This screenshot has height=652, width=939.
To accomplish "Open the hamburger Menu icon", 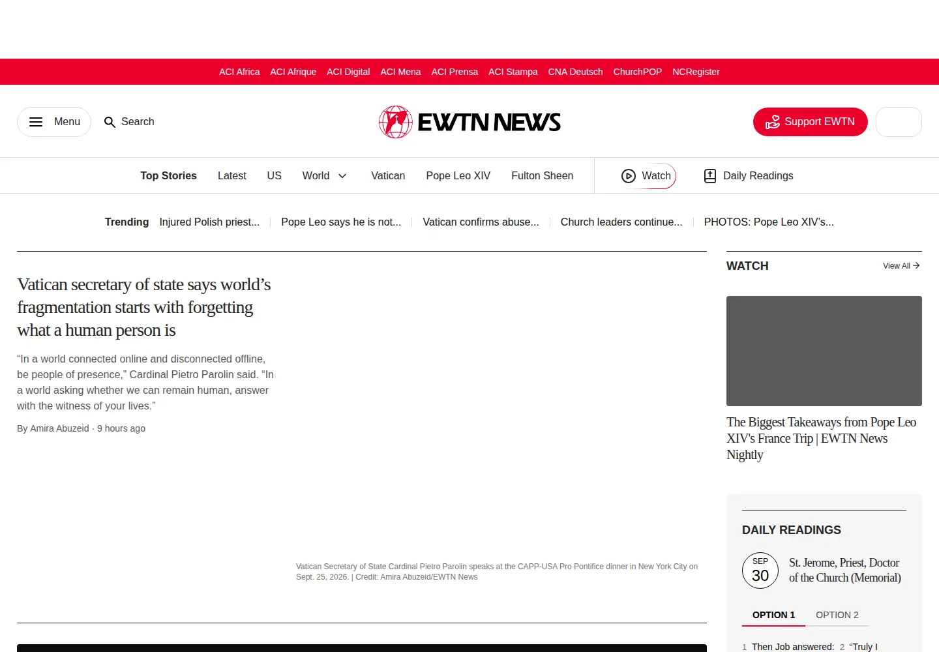I will (x=36, y=122).
